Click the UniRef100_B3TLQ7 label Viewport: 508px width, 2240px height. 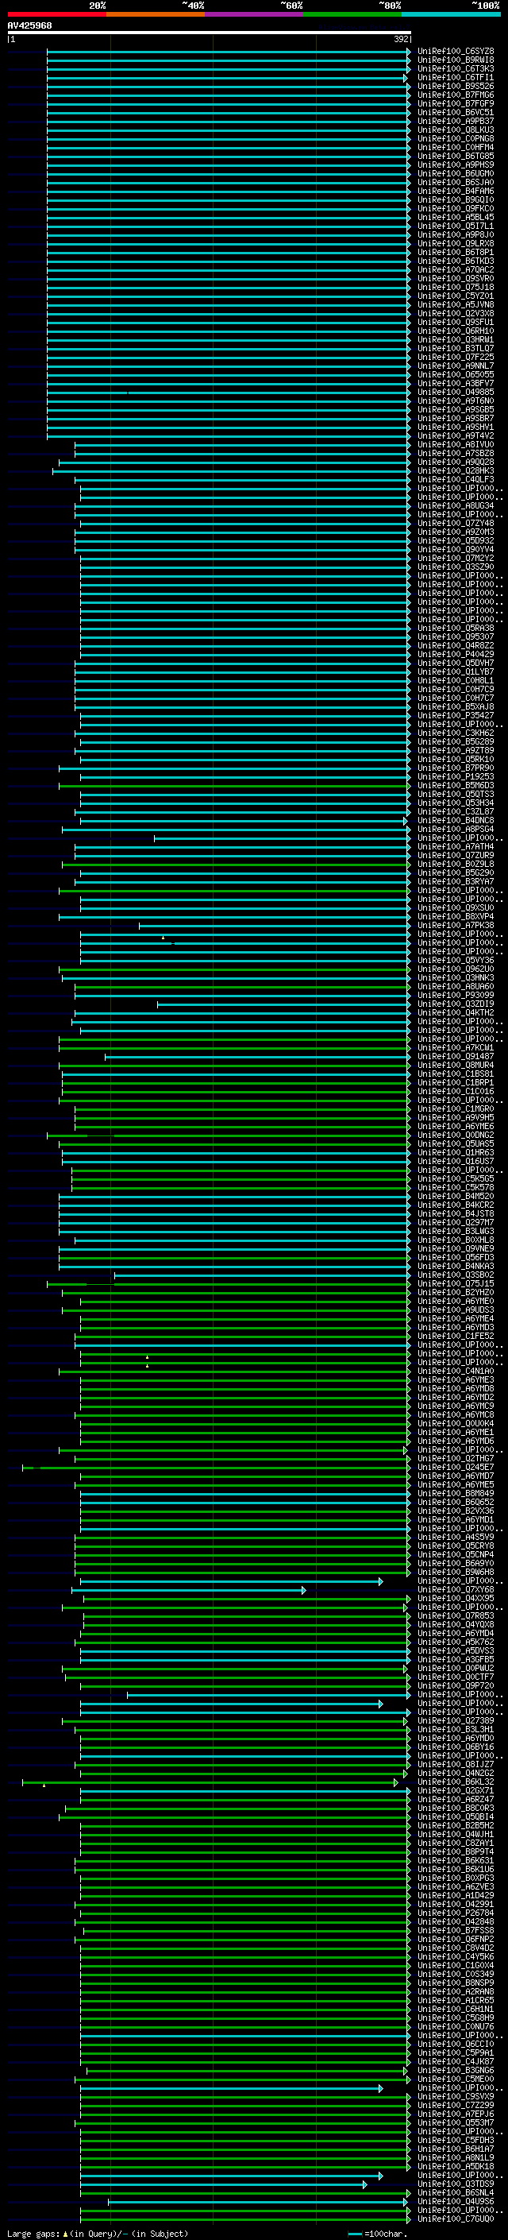pyautogui.click(x=456, y=348)
